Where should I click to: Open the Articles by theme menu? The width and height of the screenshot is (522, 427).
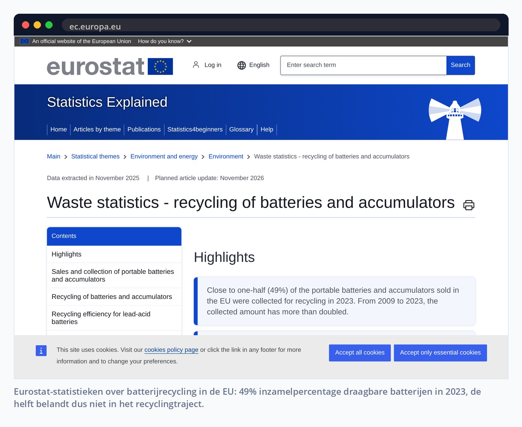coord(97,129)
